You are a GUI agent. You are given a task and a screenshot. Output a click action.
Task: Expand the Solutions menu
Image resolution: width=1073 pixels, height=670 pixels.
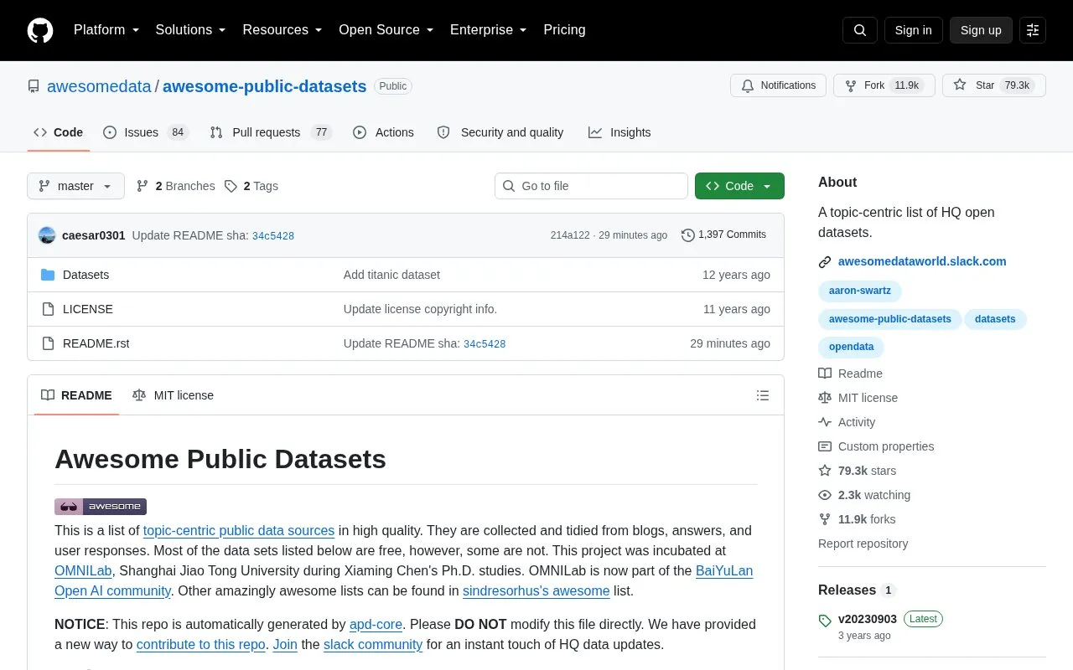click(x=191, y=30)
